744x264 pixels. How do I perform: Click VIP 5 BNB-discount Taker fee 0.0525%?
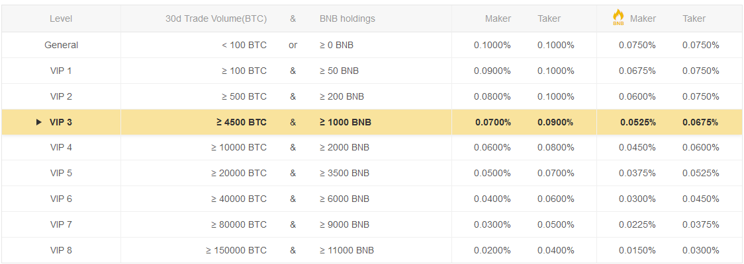coord(701,173)
